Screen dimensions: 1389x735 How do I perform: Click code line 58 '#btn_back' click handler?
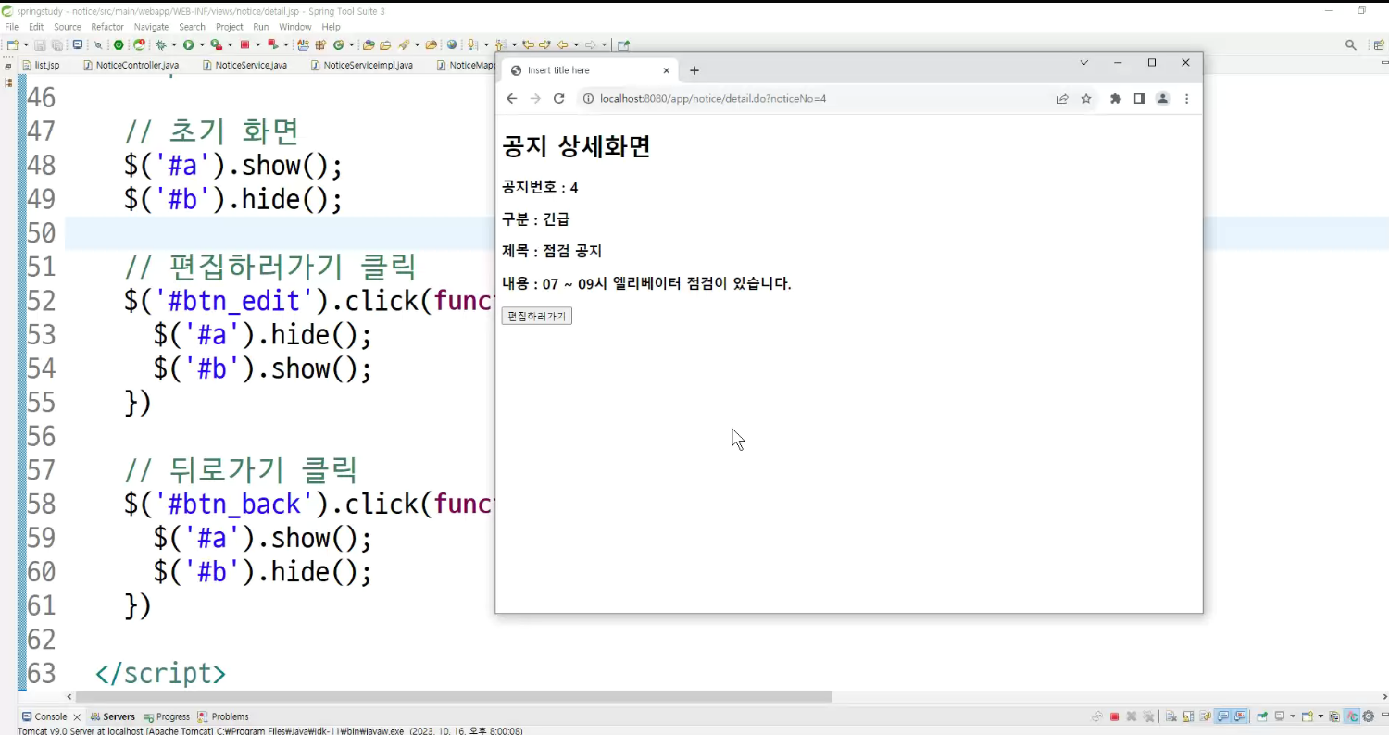(310, 505)
